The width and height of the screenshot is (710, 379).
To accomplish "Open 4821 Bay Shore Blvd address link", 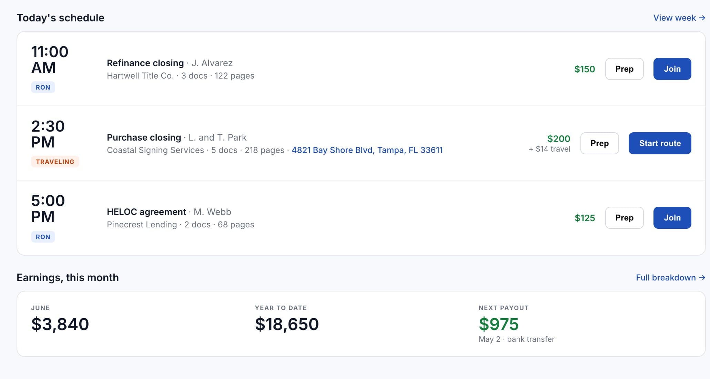I will (367, 150).
